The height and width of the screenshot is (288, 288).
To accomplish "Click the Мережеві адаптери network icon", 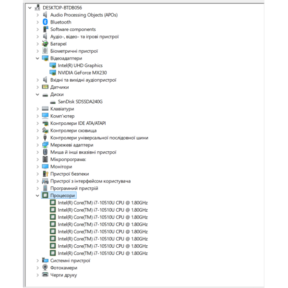I will [45, 145].
